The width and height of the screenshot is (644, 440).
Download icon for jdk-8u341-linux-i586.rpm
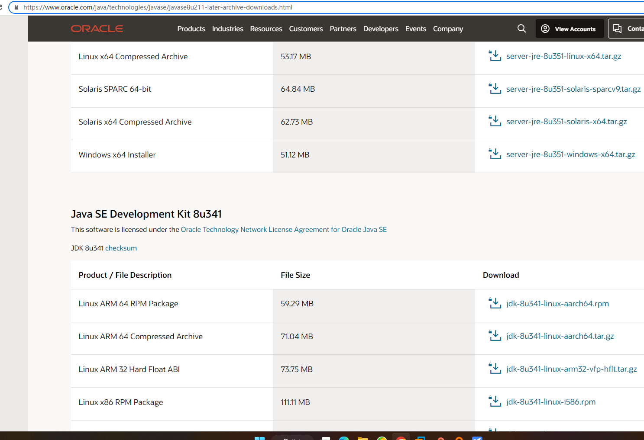pos(495,401)
